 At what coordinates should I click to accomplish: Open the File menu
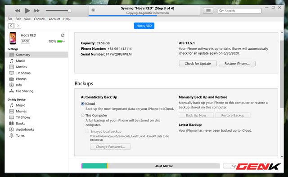tap(10, 19)
